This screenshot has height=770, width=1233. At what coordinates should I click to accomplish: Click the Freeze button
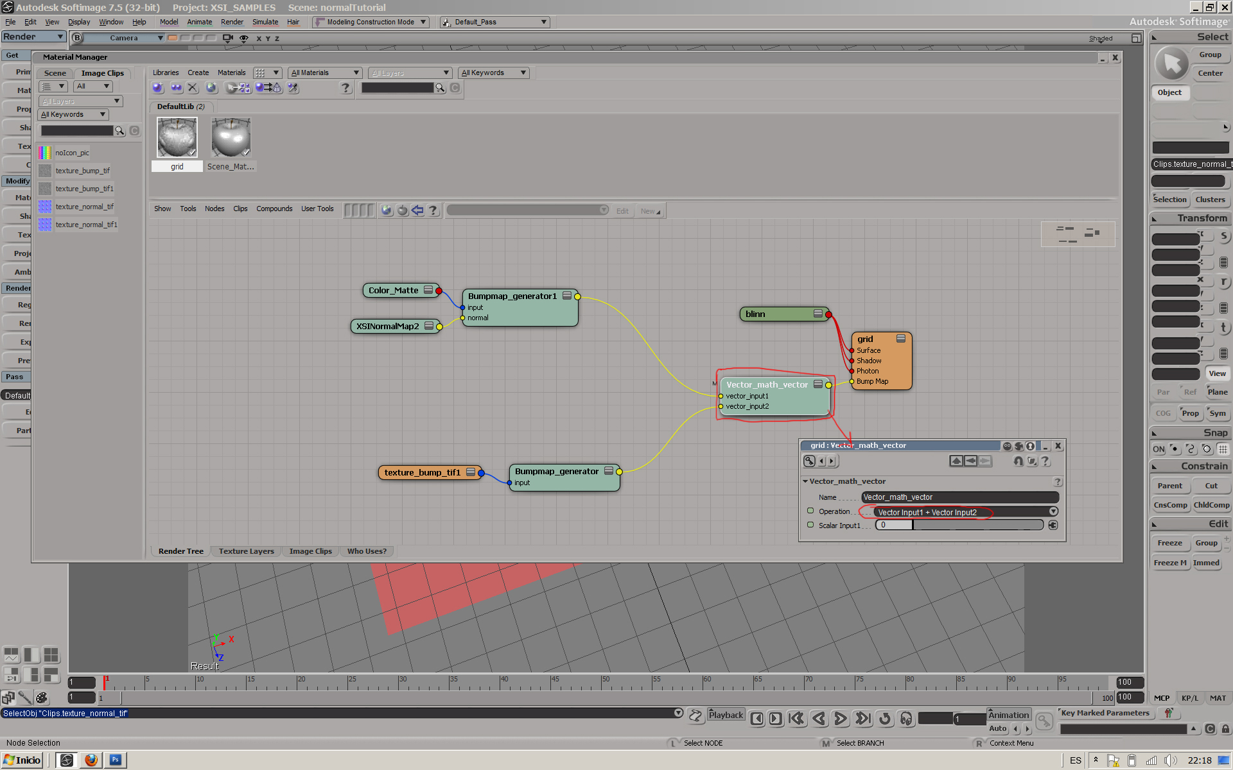tap(1169, 543)
